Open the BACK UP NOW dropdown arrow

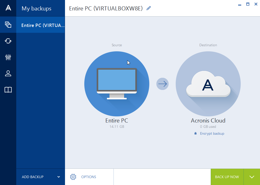click(252, 177)
